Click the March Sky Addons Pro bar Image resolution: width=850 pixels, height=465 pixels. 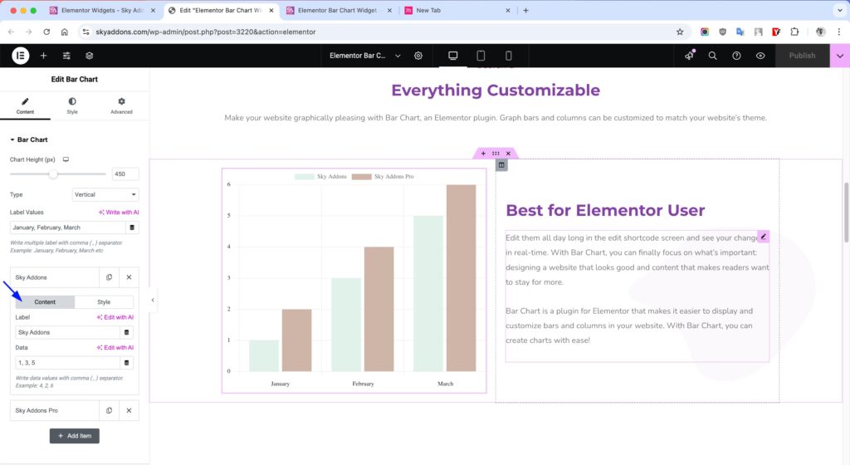coord(462,278)
